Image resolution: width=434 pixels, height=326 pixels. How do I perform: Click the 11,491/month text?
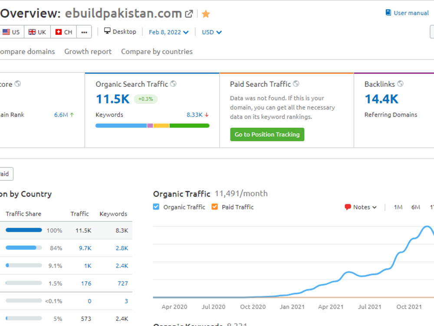tap(241, 193)
